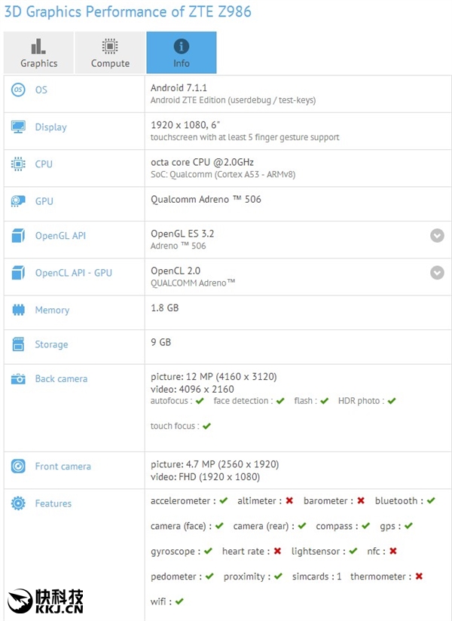The height and width of the screenshot is (621, 452).
Task: Click the OpenCL API cube icon
Action: pyautogui.click(x=18, y=273)
